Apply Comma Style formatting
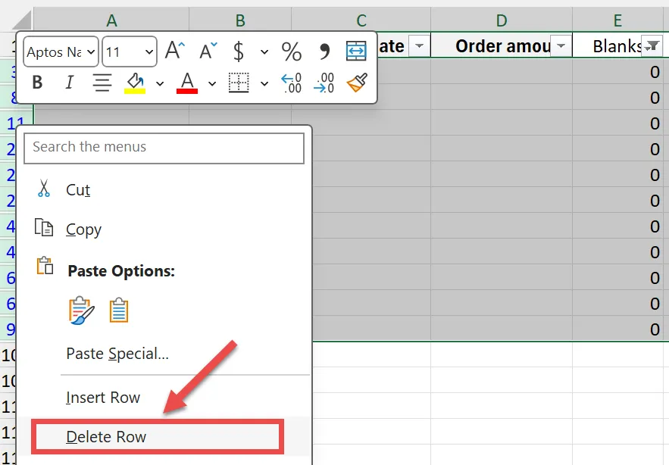Viewport: 669px width, 465px height. [x=324, y=51]
